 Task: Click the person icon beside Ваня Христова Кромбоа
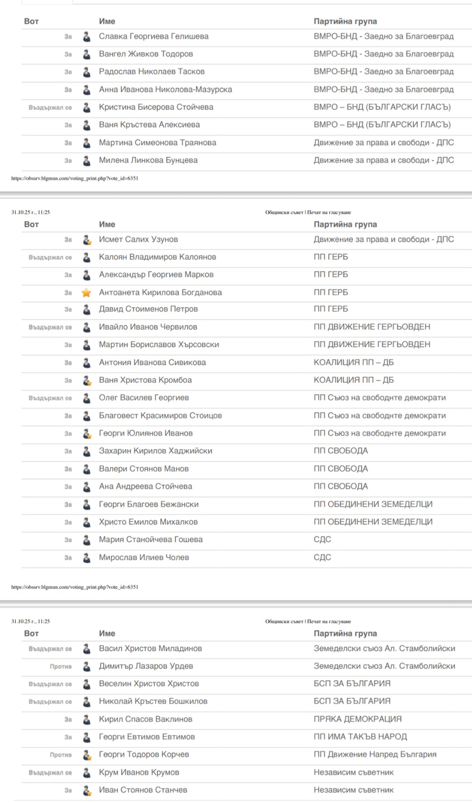click(x=87, y=380)
